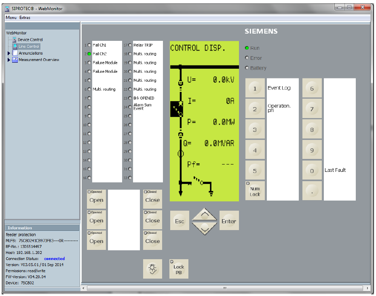
Task: Expand the Annunciations tree node
Action: pos(9,53)
